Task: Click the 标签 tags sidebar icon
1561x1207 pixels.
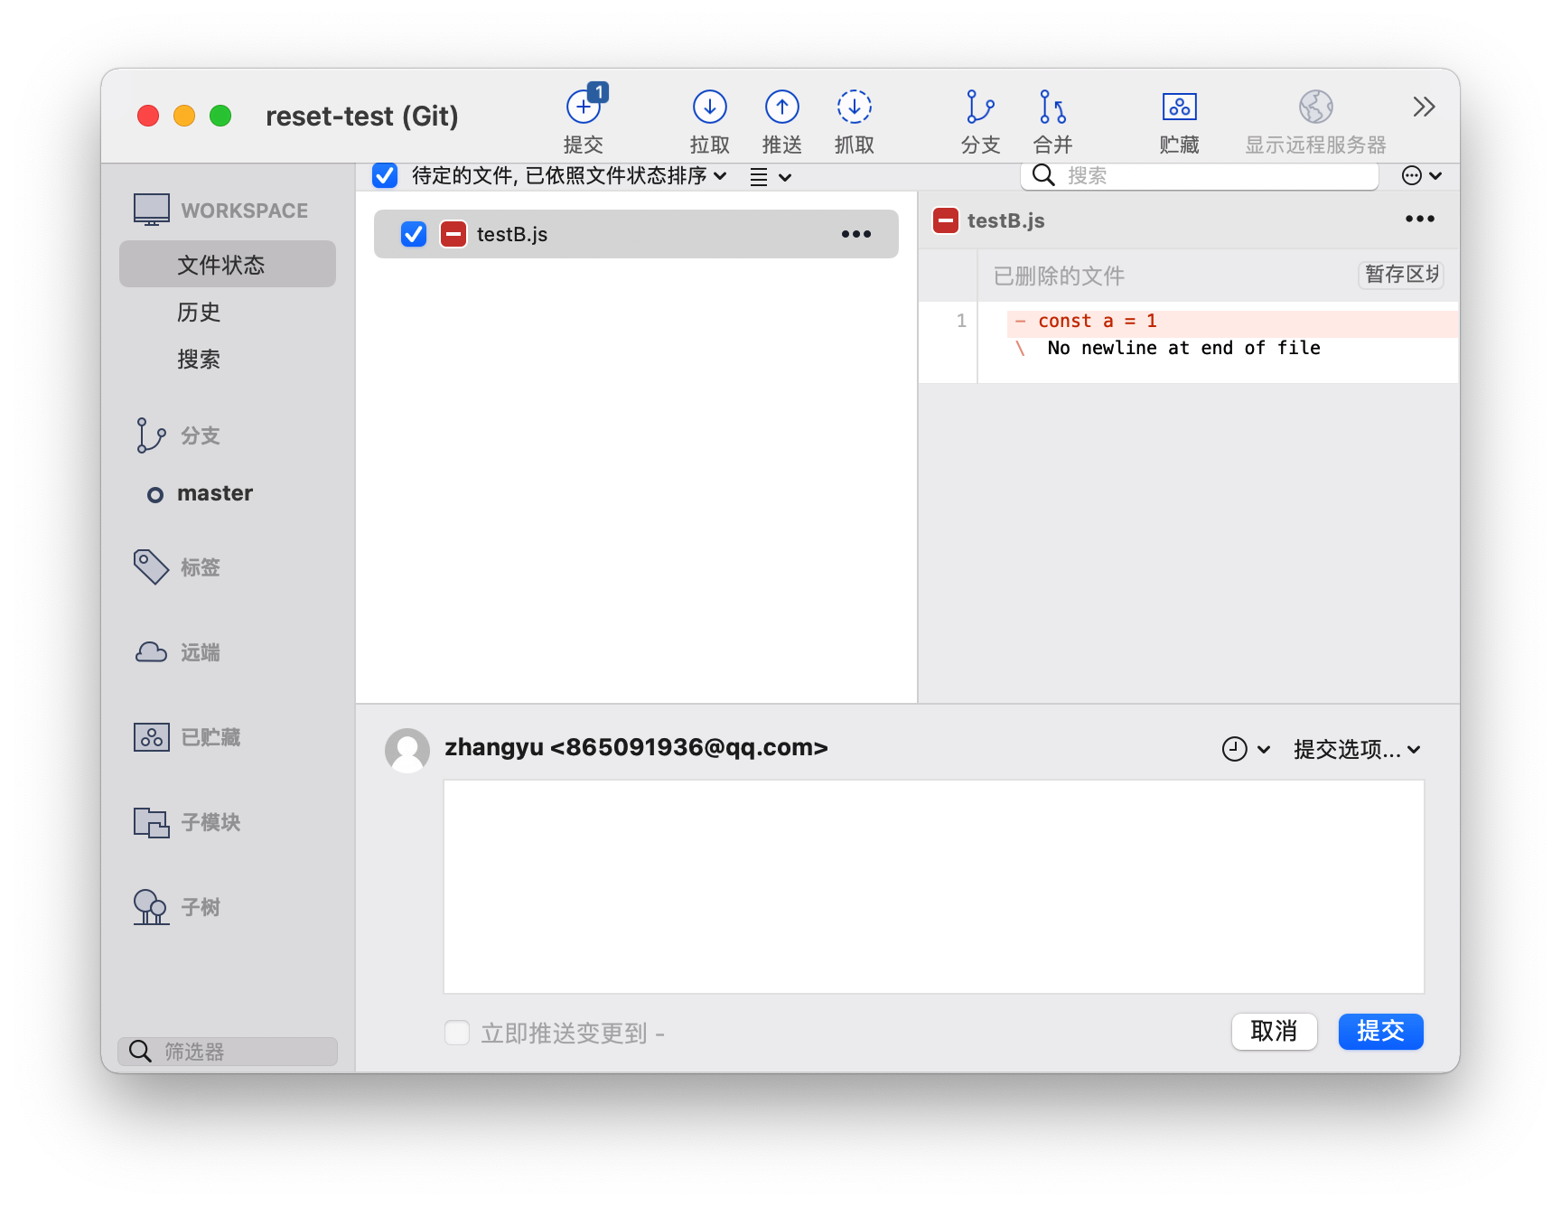Action: click(x=151, y=567)
